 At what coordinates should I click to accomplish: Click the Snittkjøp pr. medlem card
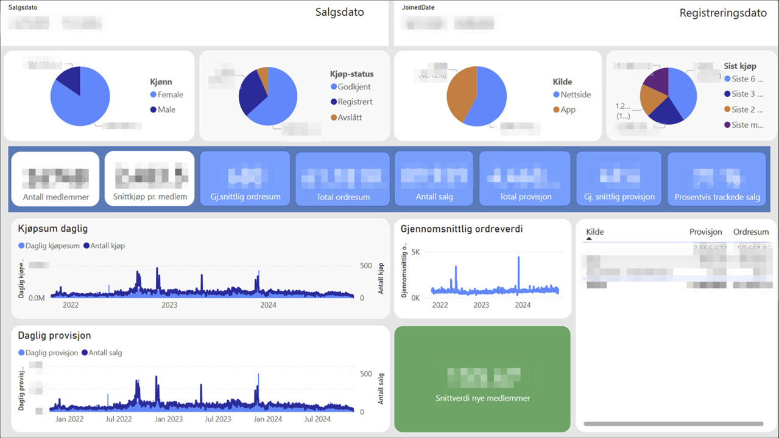click(150, 178)
